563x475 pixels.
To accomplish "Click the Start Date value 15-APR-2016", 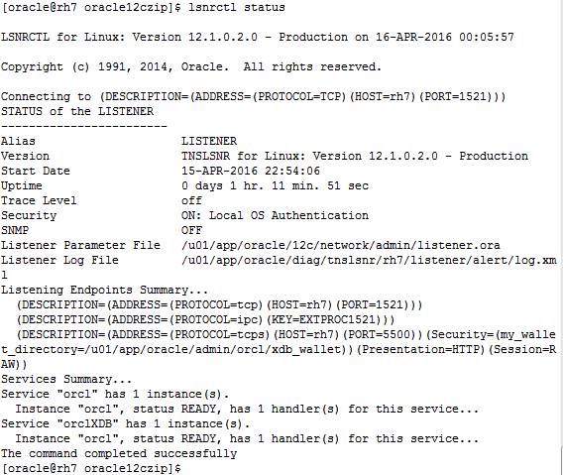I will 251,171.
